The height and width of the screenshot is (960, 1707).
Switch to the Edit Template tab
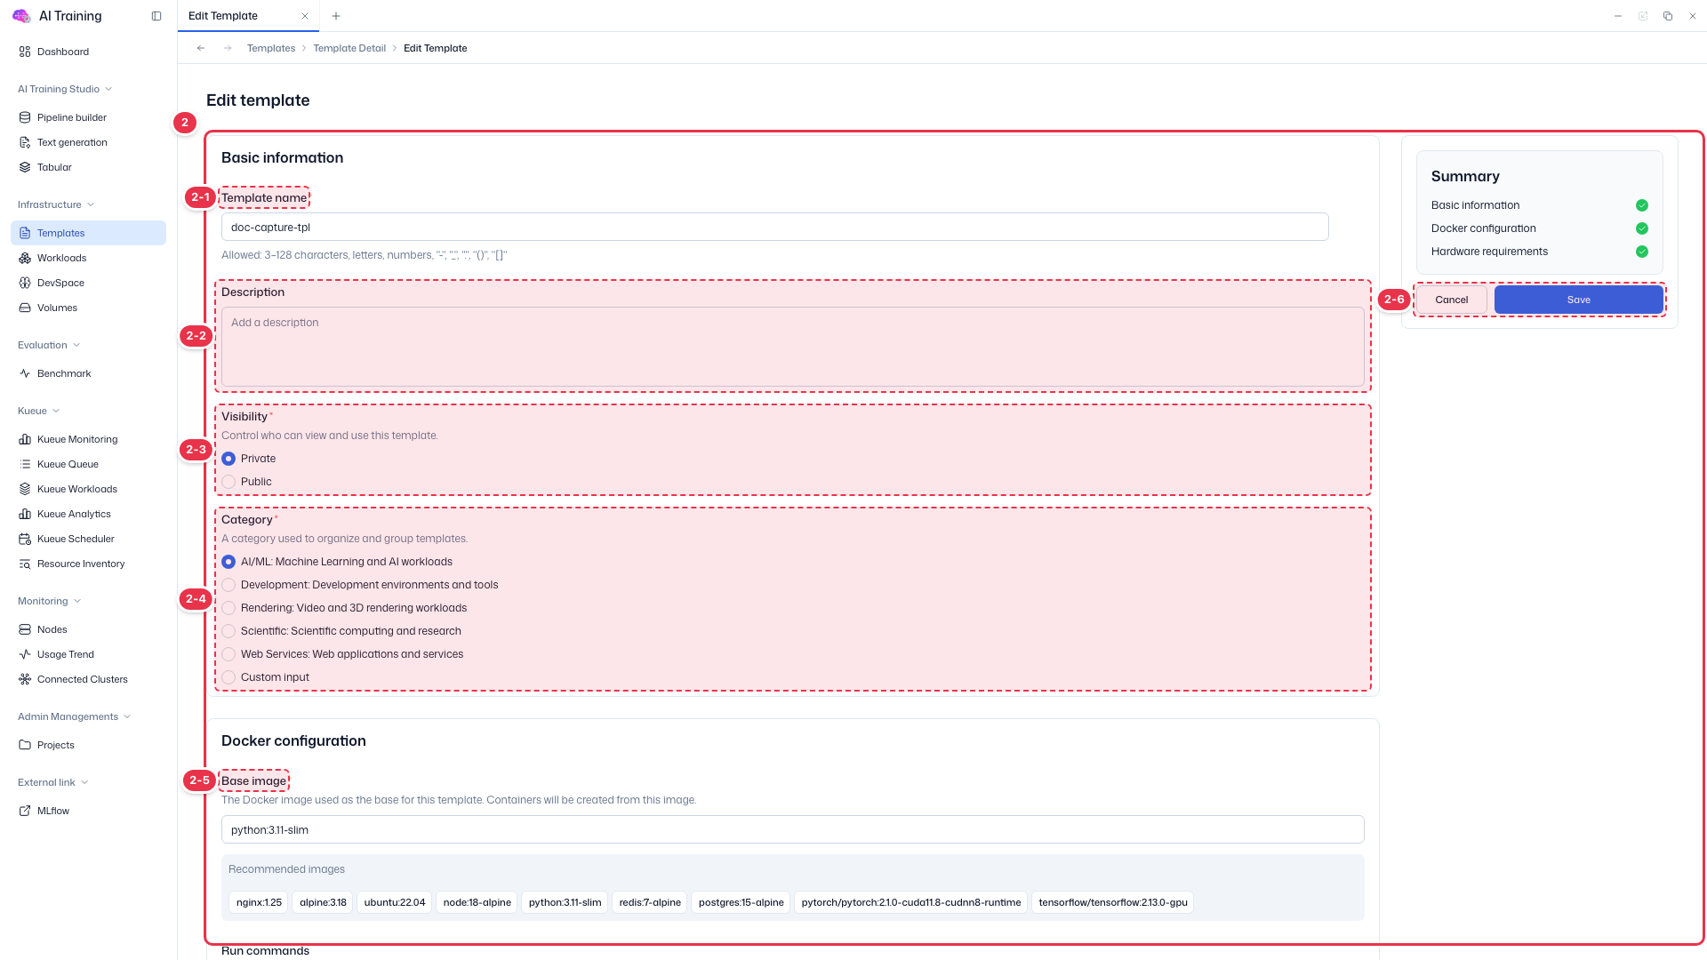tap(248, 16)
